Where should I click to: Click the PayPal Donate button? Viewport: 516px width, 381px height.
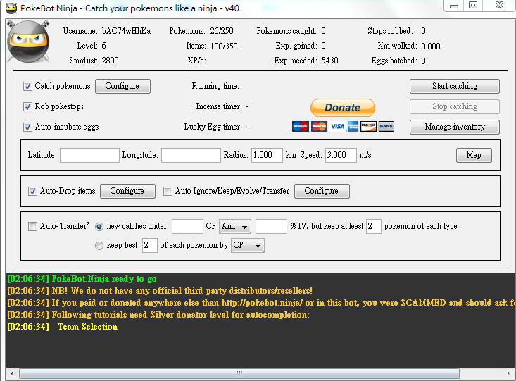point(343,108)
